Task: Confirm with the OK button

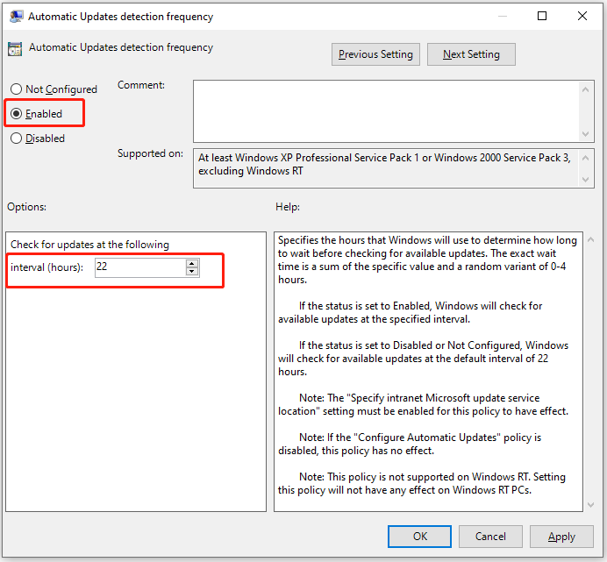Action: (419, 536)
